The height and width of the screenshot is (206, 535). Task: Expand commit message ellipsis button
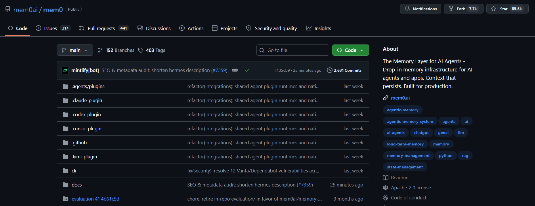click(235, 70)
